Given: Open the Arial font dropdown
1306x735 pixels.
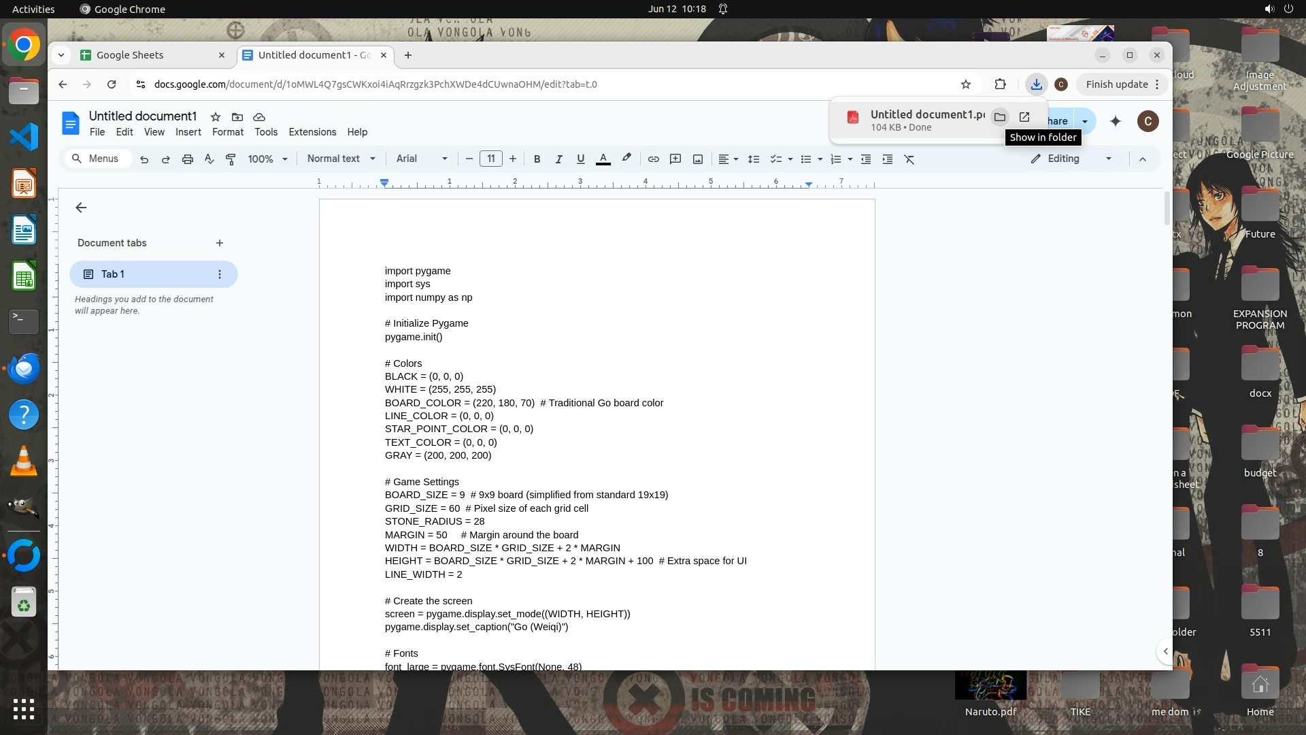Looking at the screenshot, I should point(422,159).
